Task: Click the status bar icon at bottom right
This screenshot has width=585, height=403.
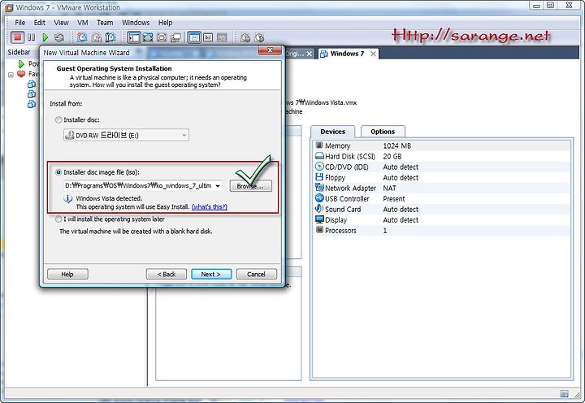Action: pyautogui.click(x=564, y=393)
